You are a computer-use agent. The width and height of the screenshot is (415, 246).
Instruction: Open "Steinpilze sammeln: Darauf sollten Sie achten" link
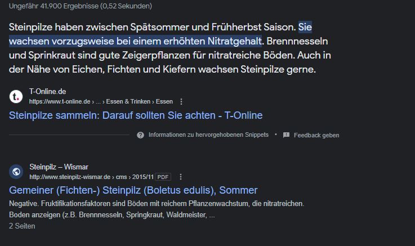136,115
